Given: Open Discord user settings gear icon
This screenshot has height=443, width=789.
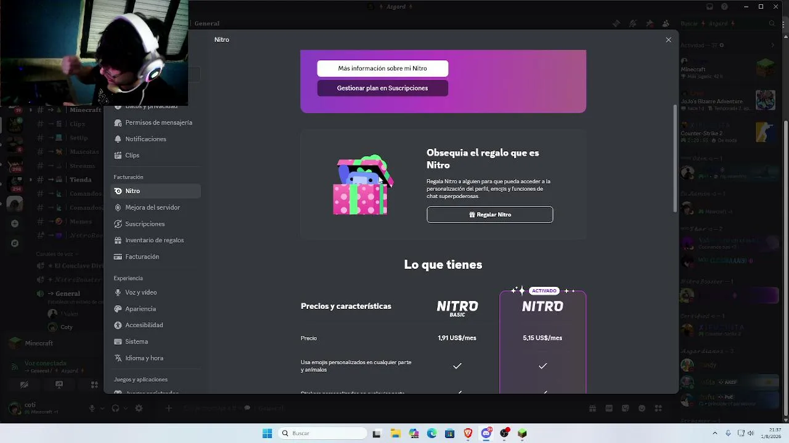Looking at the screenshot, I should (x=139, y=408).
